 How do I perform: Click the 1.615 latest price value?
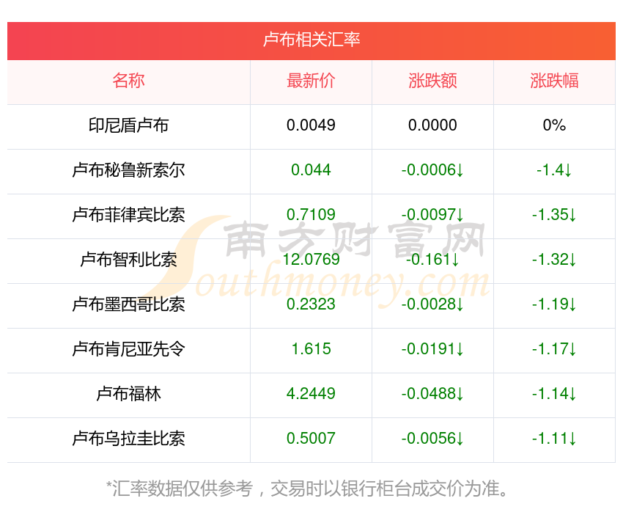[x=311, y=349]
